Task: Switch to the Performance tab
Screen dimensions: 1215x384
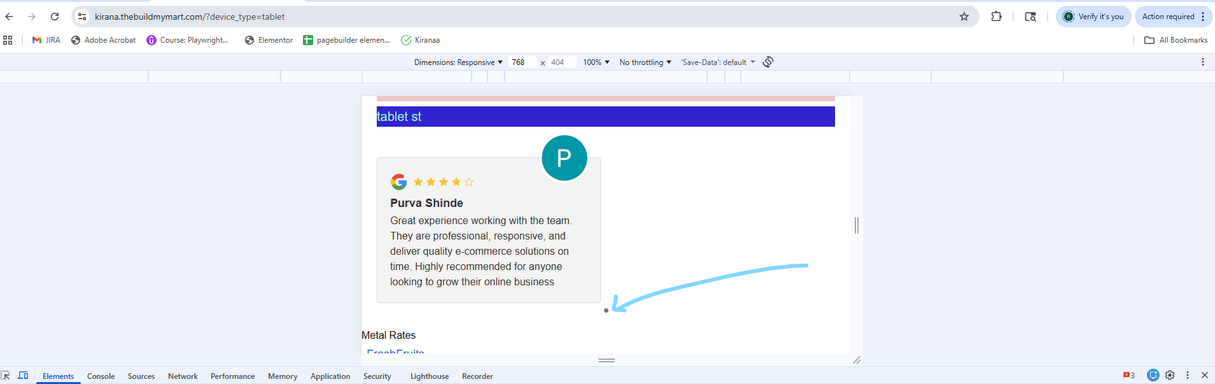Action: click(x=232, y=376)
